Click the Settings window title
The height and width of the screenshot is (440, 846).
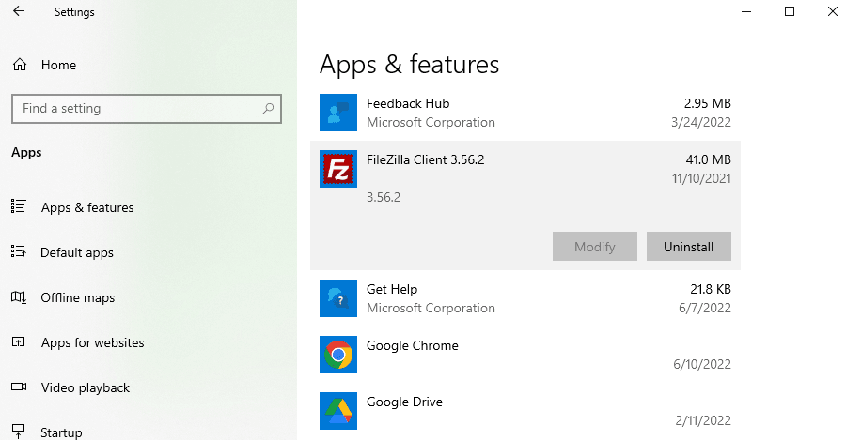pos(74,12)
